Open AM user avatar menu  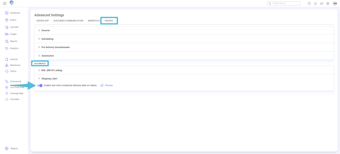point(335,3)
